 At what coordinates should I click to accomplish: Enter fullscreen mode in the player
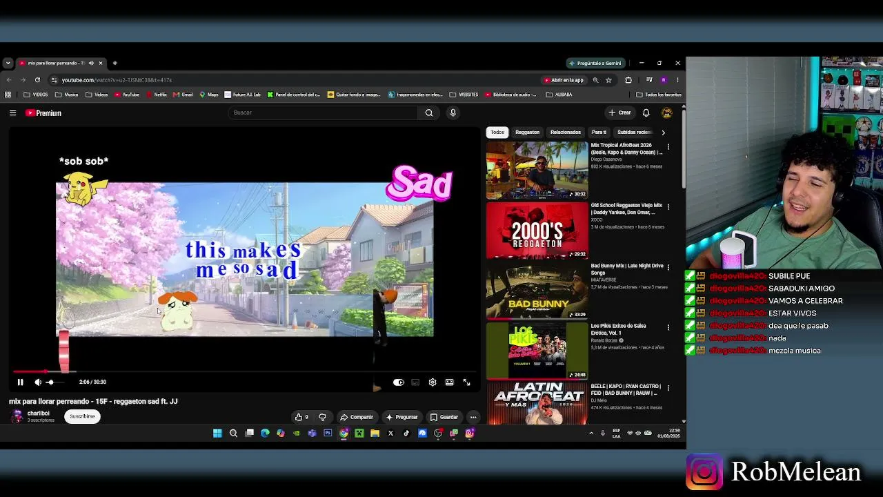466,382
